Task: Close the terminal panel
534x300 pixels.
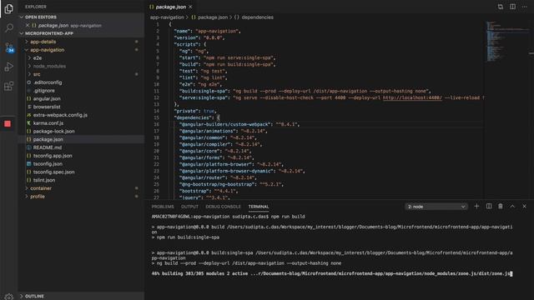Action: click(x=525, y=206)
